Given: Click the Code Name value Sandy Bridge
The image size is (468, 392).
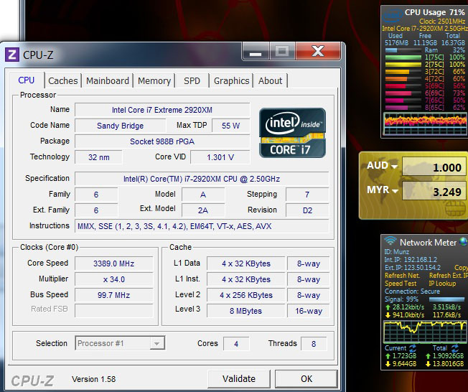Looking at the screenshot, I should pyautogui.click(x=121, y=126).
